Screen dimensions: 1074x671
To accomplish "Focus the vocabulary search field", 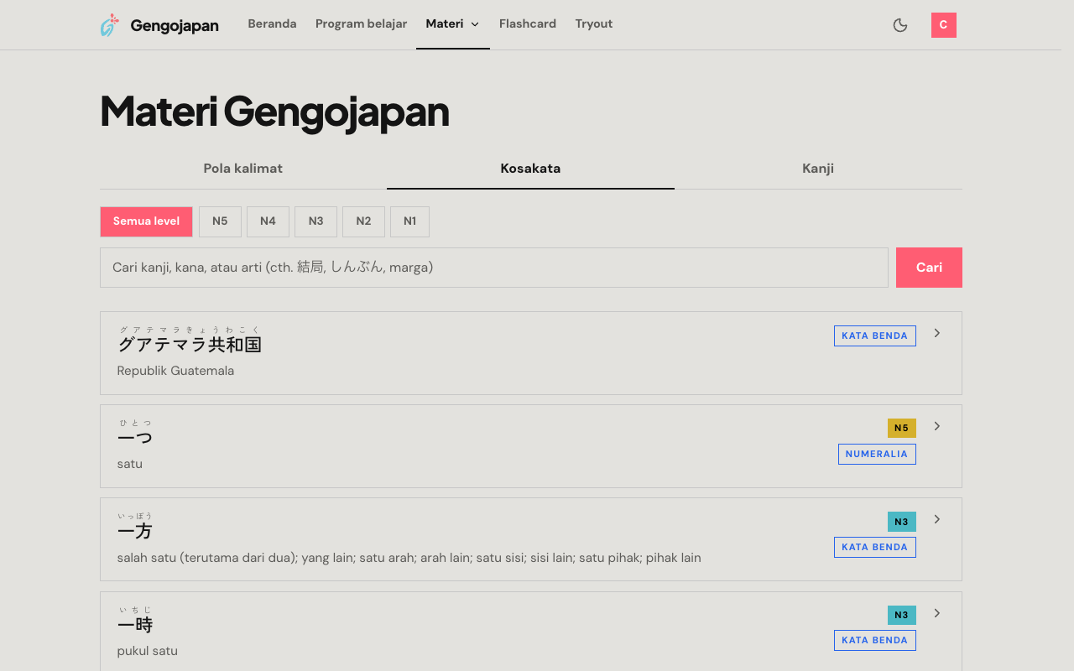I will (494, 268).
